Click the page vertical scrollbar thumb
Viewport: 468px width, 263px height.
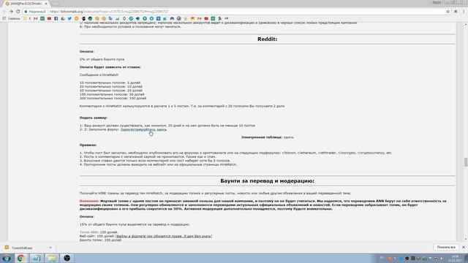click(465, 162)
